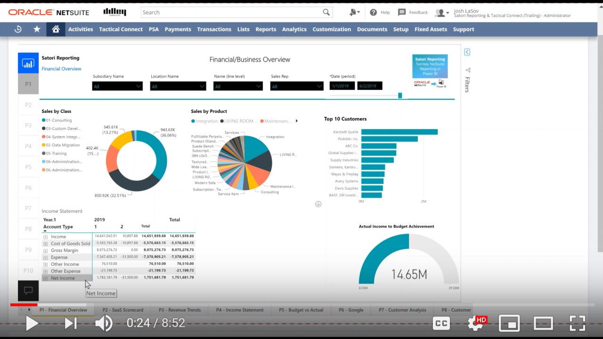The width and height of the screenshot is (603, 339).
Task: Click the 01-Consulting legend color dot
Action: [x=44, y=121]
